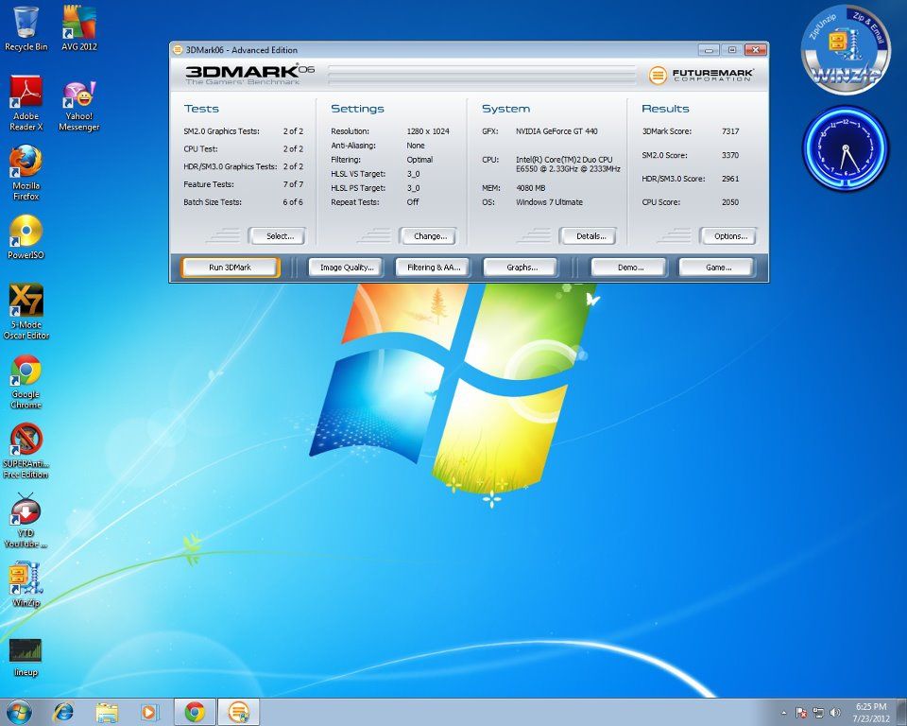Click the SM2.0 Score value 3370
Image resolution: width=907 pixels, height=726 pixels.
[x=730, y=155]
